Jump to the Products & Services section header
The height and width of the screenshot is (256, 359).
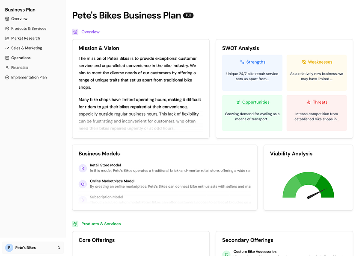[96, 224]
